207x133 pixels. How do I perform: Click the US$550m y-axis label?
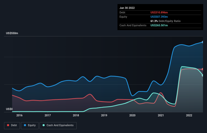(x=12, y=33)
